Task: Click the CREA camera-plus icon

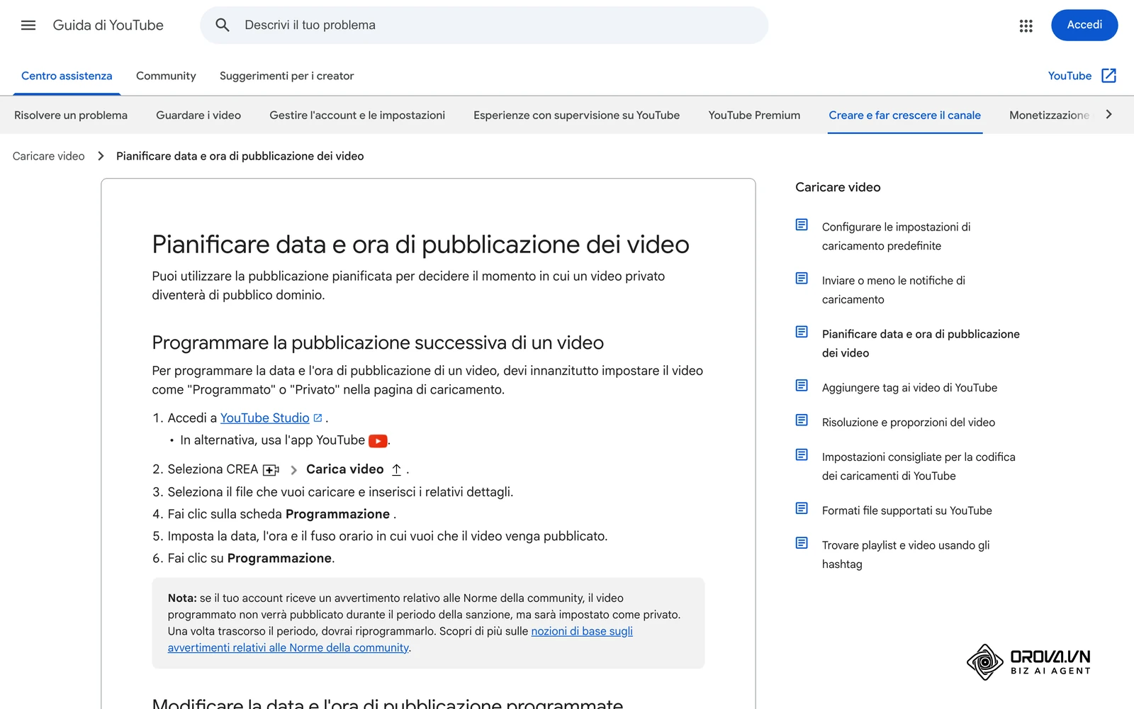Action: pos(271,470)
